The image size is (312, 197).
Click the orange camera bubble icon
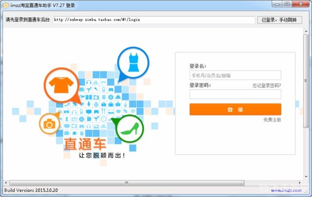pyautogui.click(x=49, y=124)
